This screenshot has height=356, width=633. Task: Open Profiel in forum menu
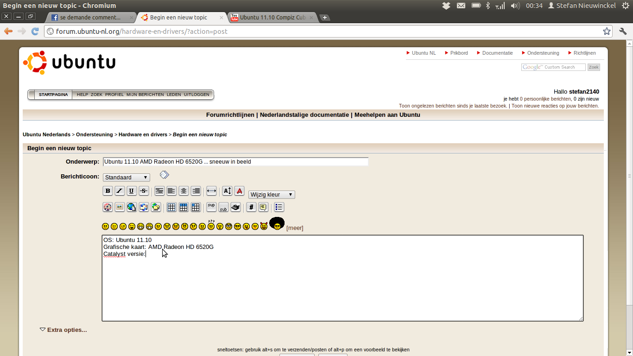coord(114,95)
